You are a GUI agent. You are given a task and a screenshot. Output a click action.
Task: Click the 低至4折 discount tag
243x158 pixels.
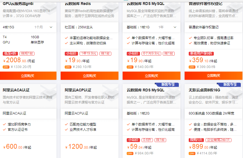point(10,54)
